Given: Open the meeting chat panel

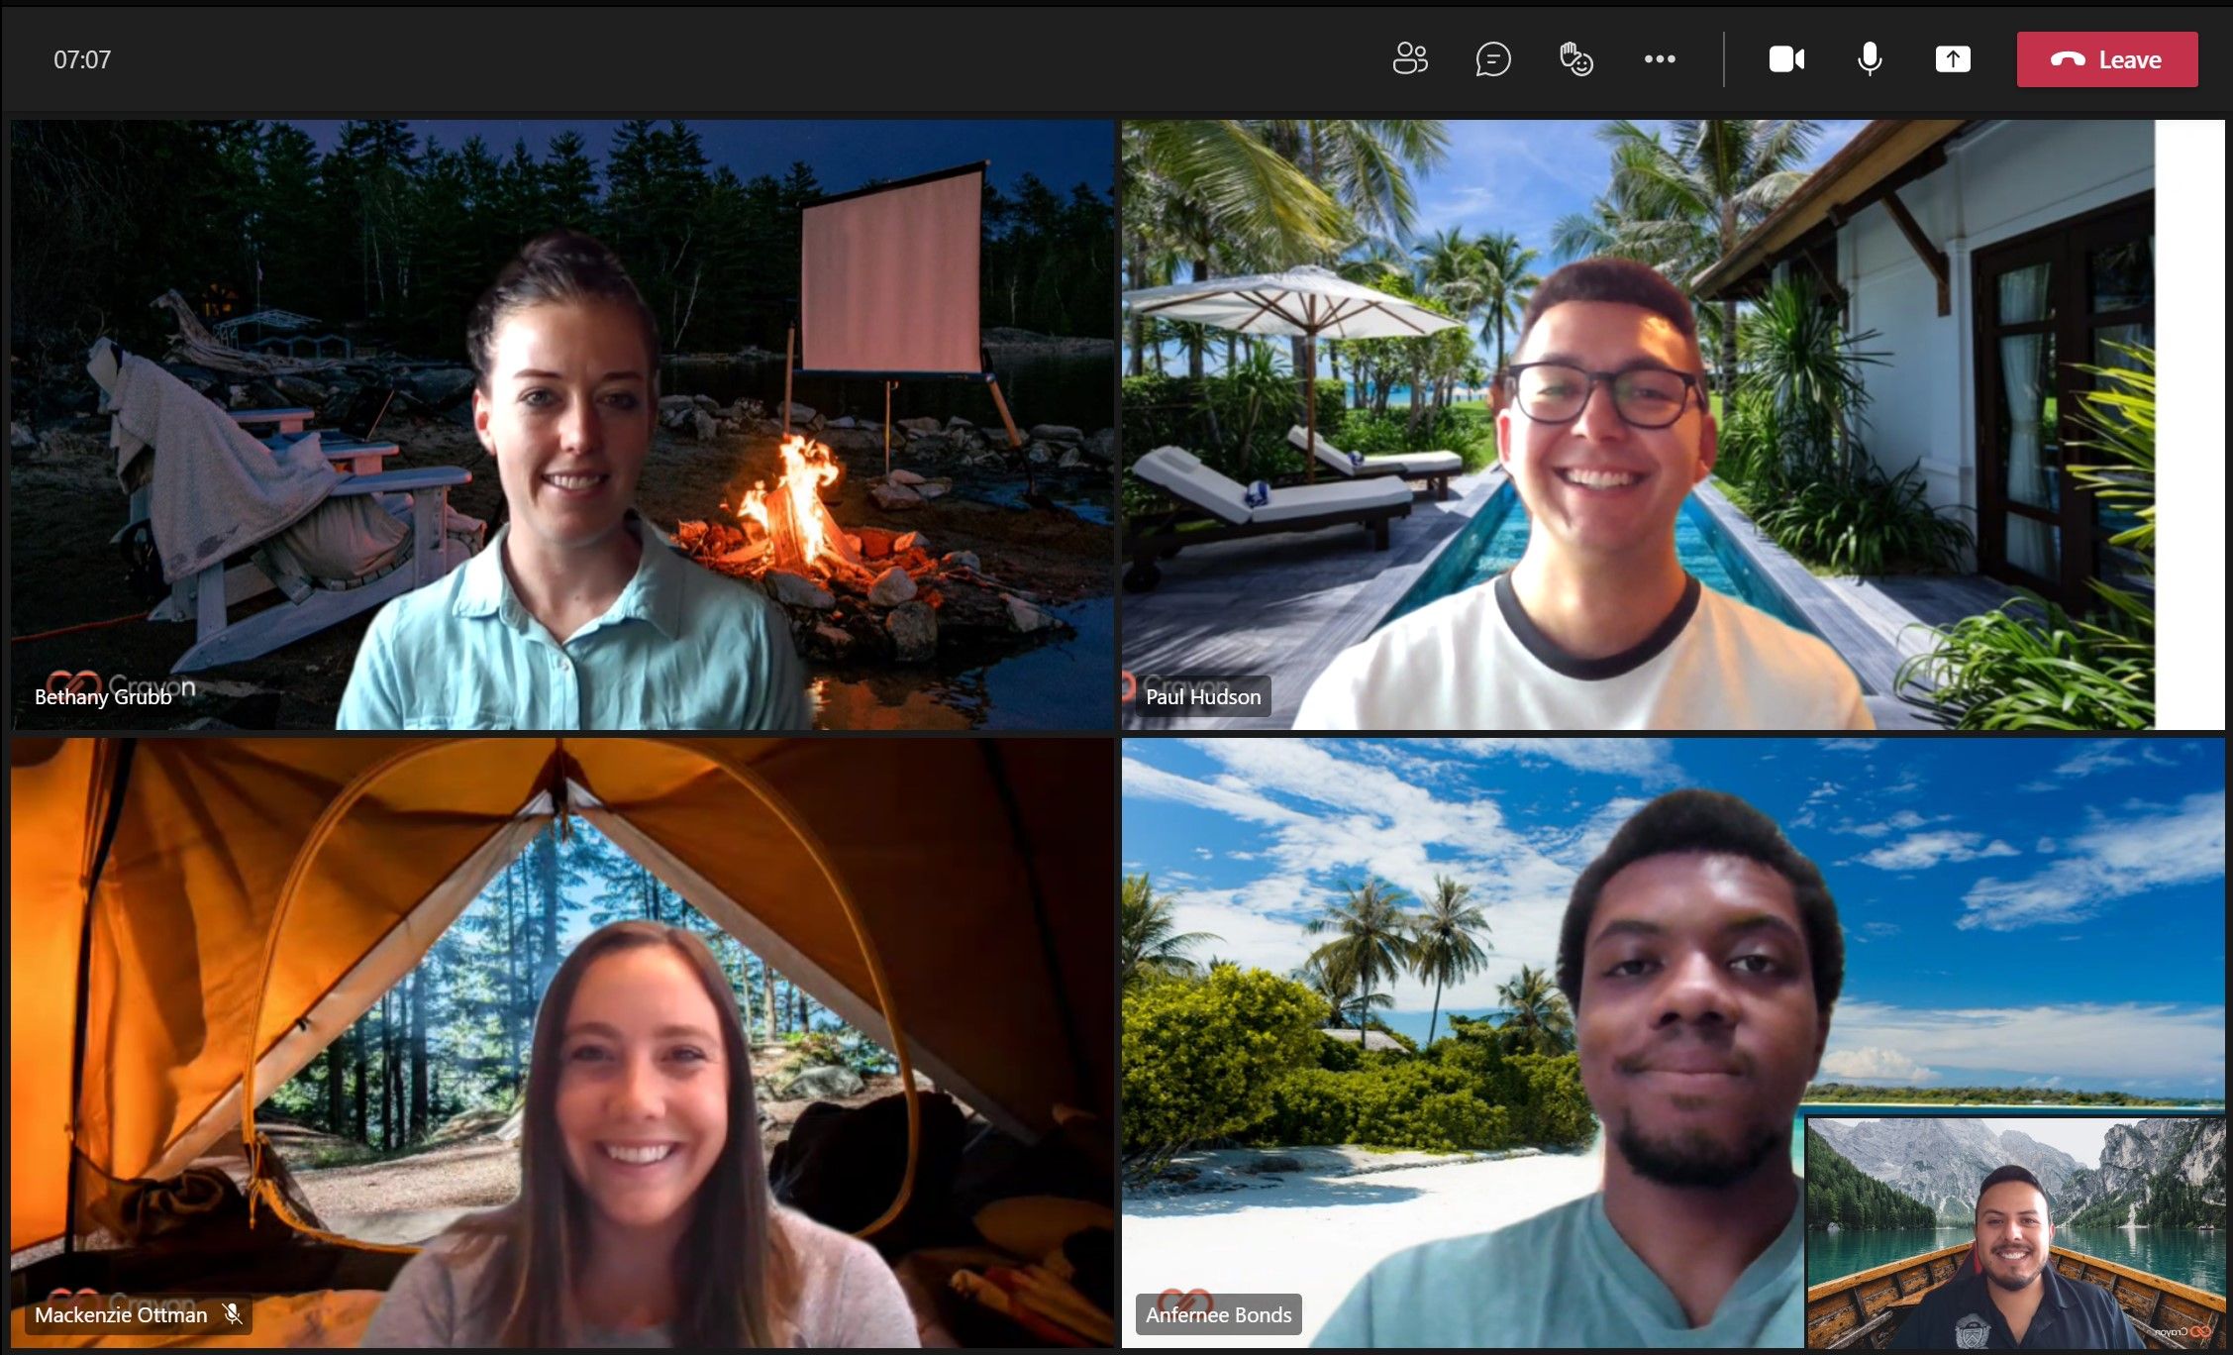Looking at the screenshot, I should (x=1493, y=59).
